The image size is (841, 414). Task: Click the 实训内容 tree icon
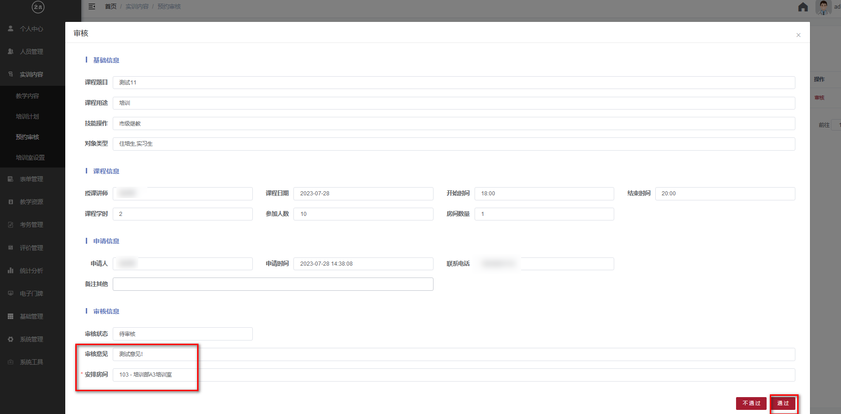point(10,74)
